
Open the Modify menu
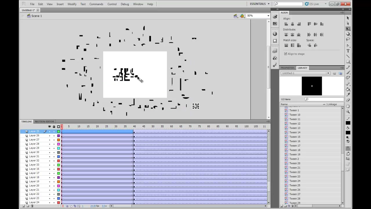coord(72,4)
